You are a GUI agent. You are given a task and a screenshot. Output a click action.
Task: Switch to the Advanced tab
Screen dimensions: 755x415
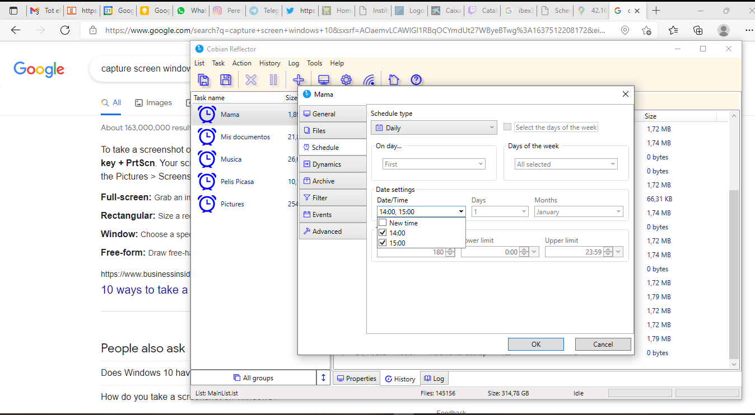pyautogui.click(x=333, y=231)
